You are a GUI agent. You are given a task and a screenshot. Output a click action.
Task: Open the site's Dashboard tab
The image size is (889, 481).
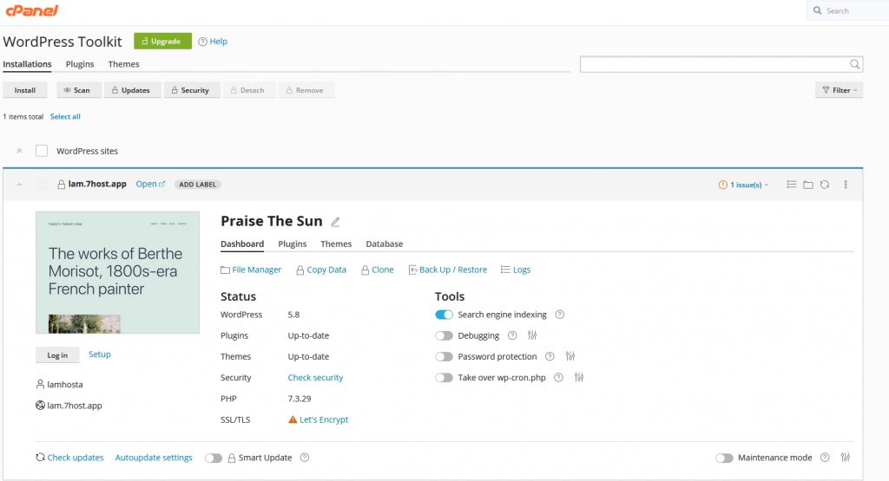point(242,244)
